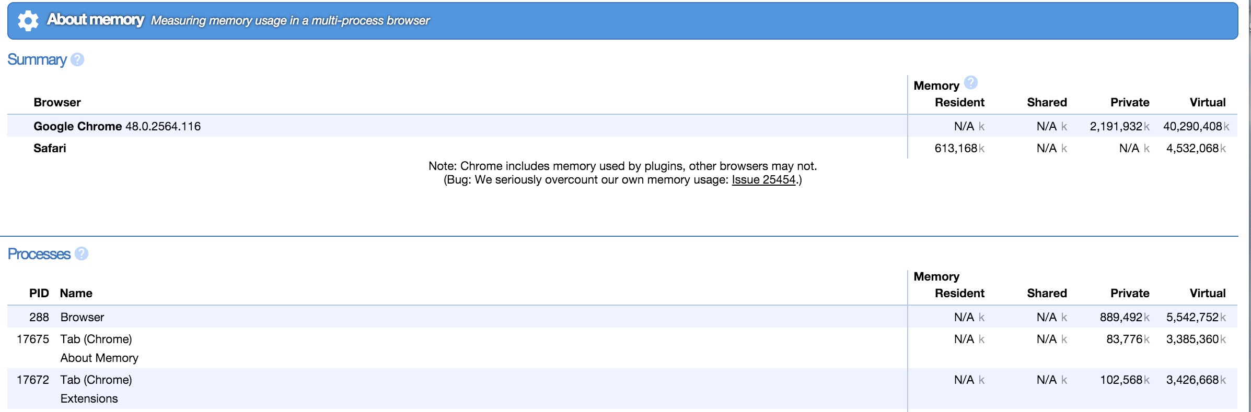
Task: Click virtual value 3,426,668k for PID 17672
Action: (1196, 380)
